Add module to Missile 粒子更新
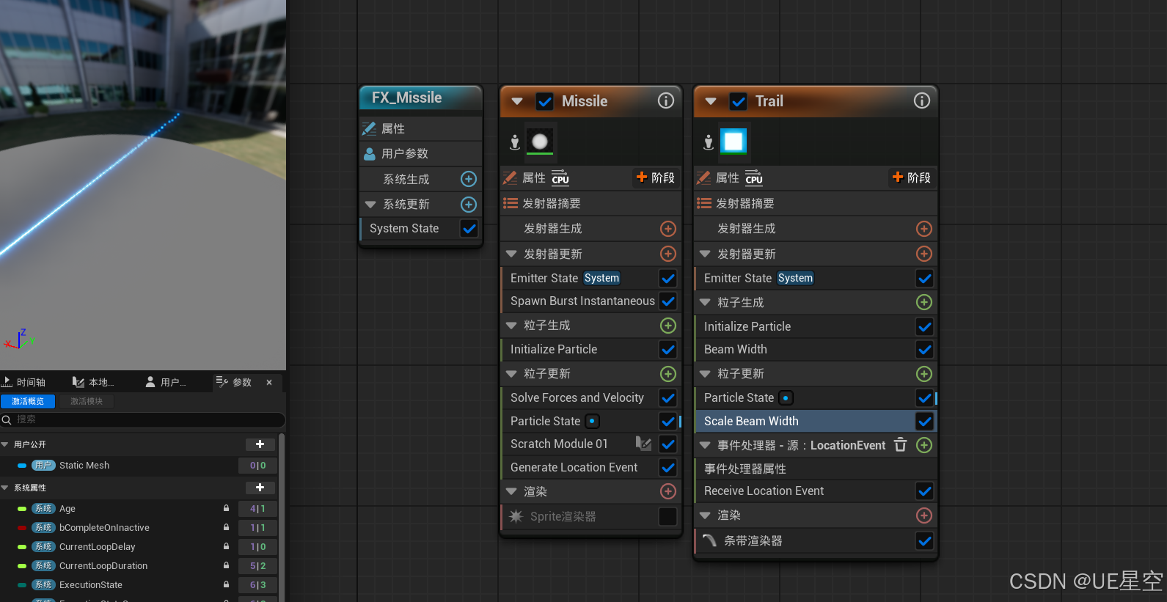 pyautogui.click(x=667, y=374)
